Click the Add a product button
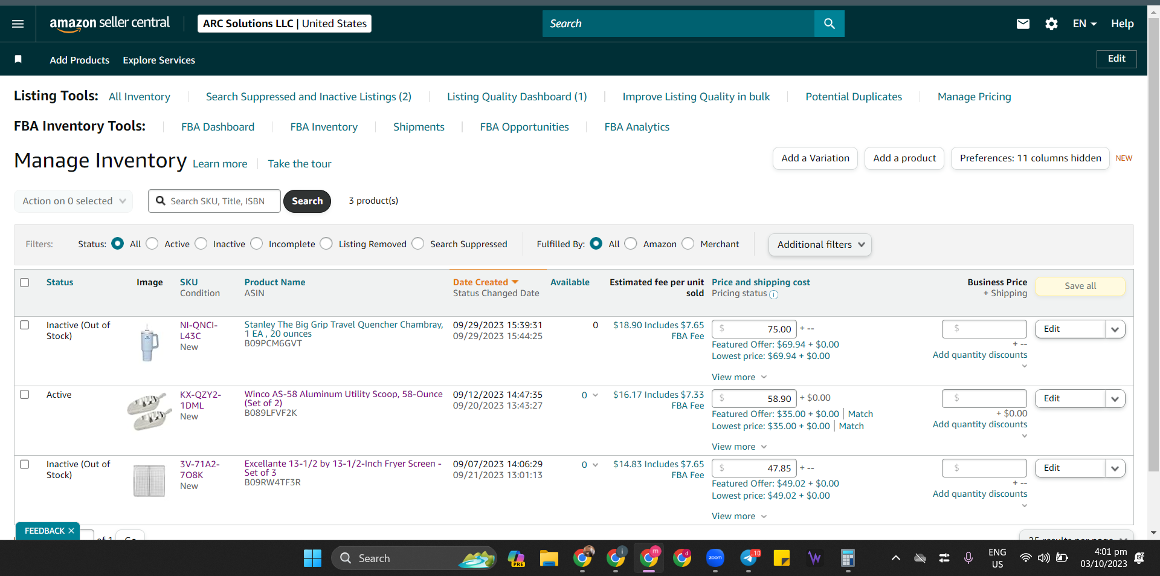 point(904,158)
